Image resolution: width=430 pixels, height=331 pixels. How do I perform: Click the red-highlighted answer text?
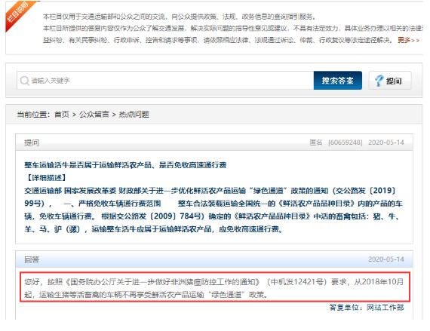click(x=215, y=287)
